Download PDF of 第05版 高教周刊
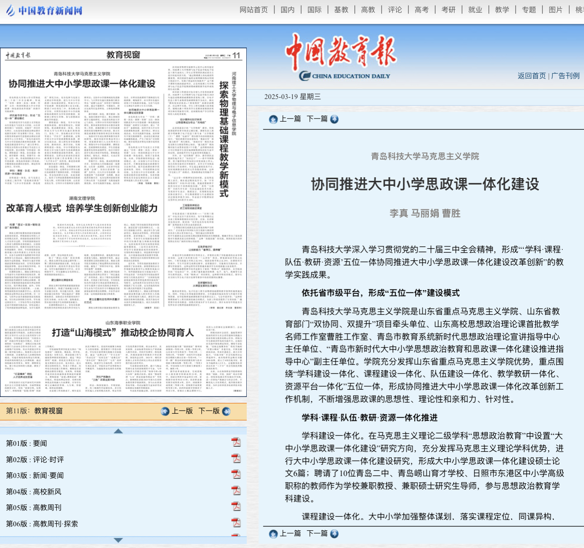 tap(236, 507)
